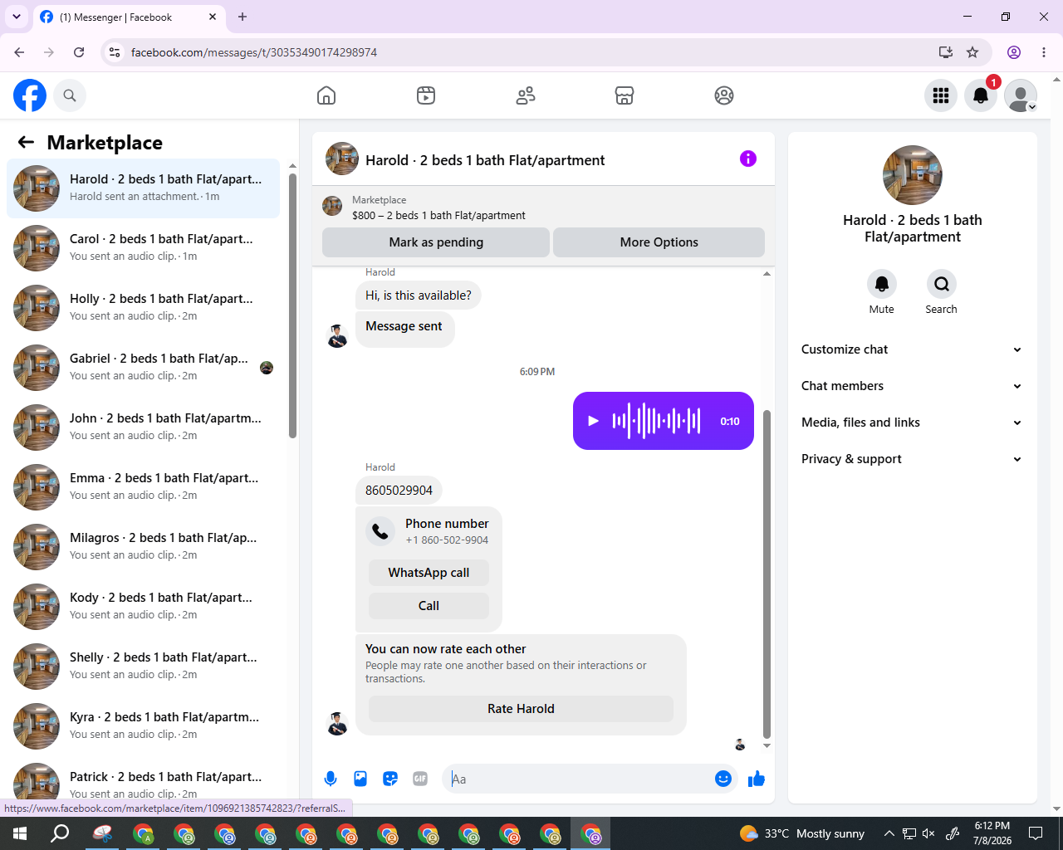Click the Facebook search magnifier icon
The height and width of the screenshot is (850, 1063).
click(70, 95)
